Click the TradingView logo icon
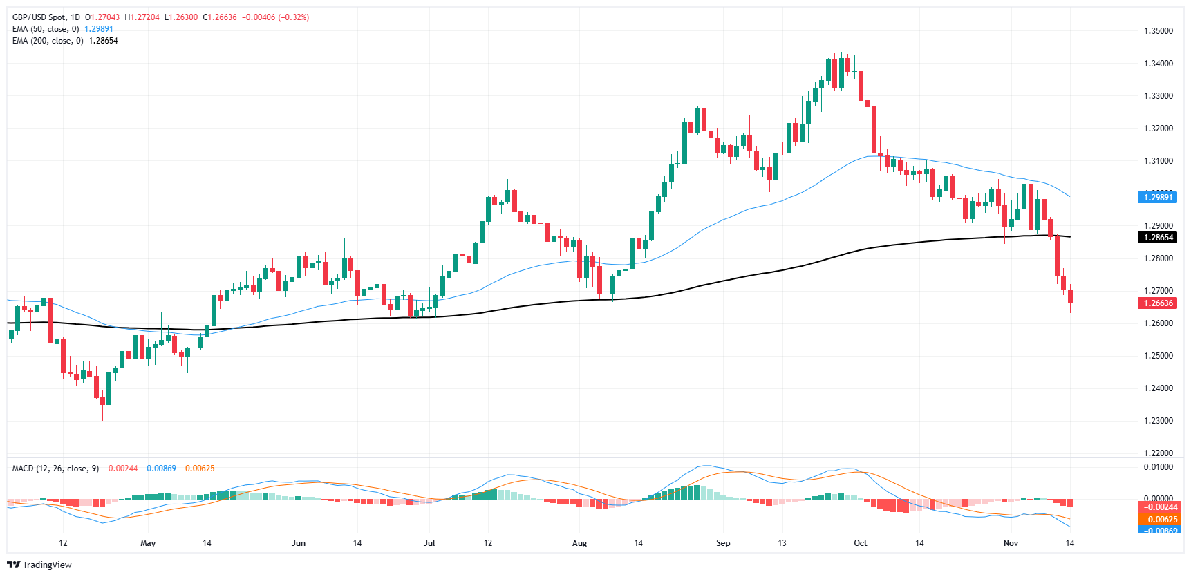 pyautogui.click(x=13, y=565)
